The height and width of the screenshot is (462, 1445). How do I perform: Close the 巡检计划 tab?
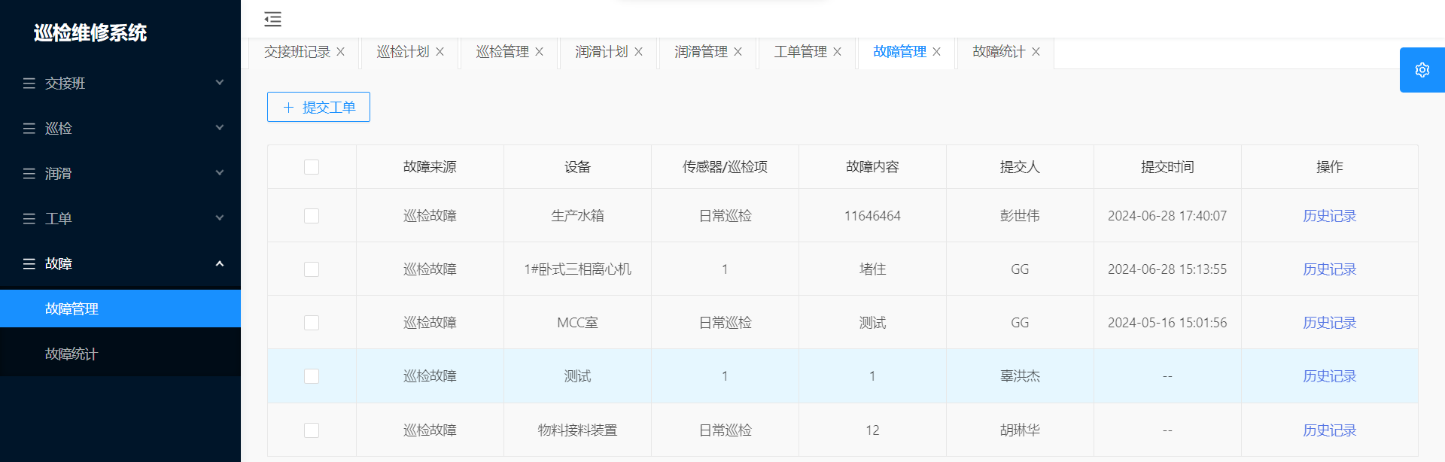pos(440,52)
